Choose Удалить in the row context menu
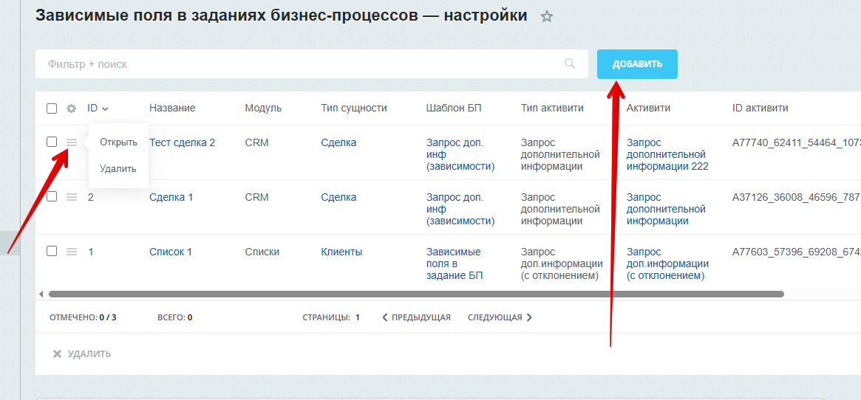Screen dimensions: 861x400 [118, 168]
